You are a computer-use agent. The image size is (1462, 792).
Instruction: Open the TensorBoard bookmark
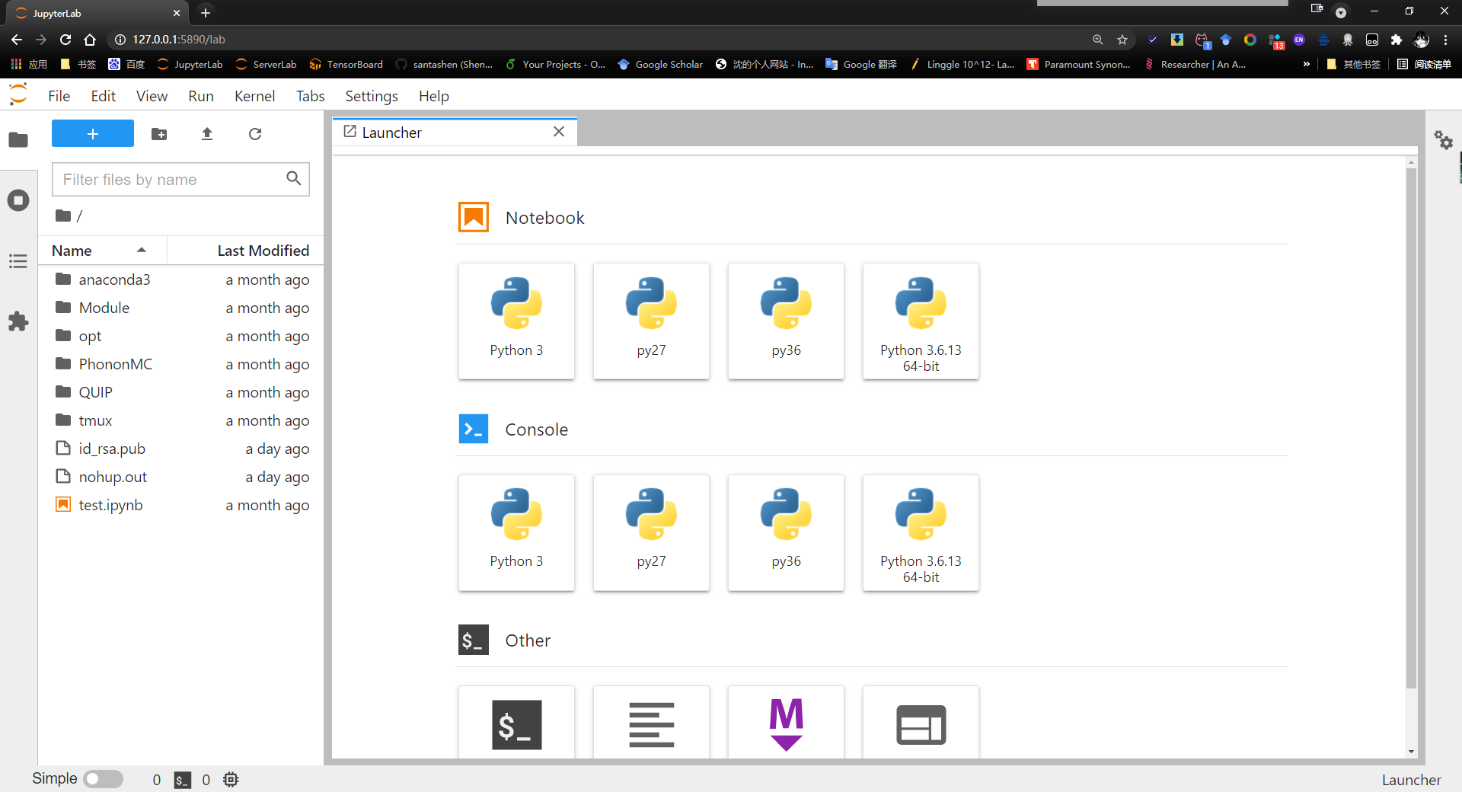[x=346, y=65]
